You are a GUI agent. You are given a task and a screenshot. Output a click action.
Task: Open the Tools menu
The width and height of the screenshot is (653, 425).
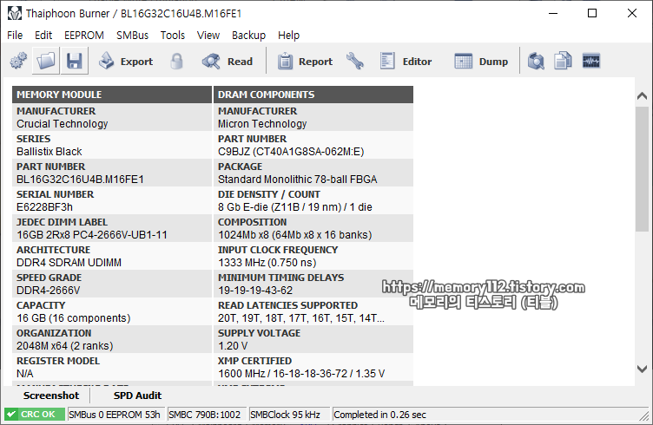[x=173, y=36]
